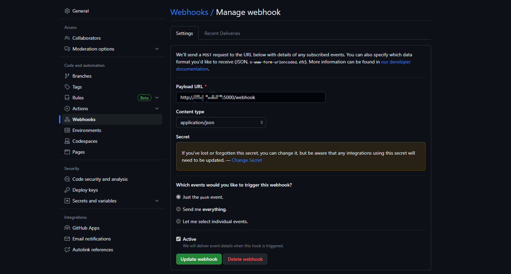Viewport: 511px width, 274px height.
Task: Click the GitHub Apps robot icon
Action: pos(67,228)
